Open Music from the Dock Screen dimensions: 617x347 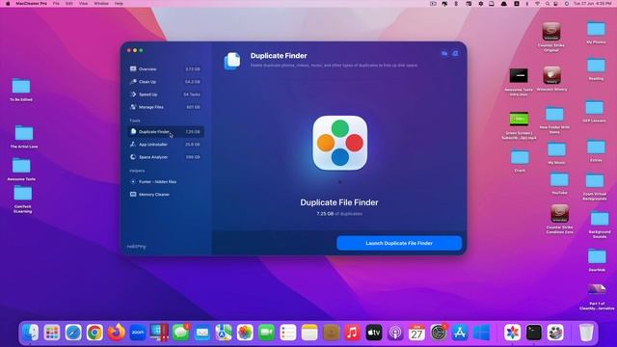pos(352,333)
